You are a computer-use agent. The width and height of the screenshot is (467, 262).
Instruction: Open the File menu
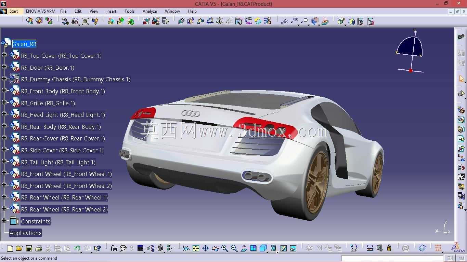coord(63,11)
